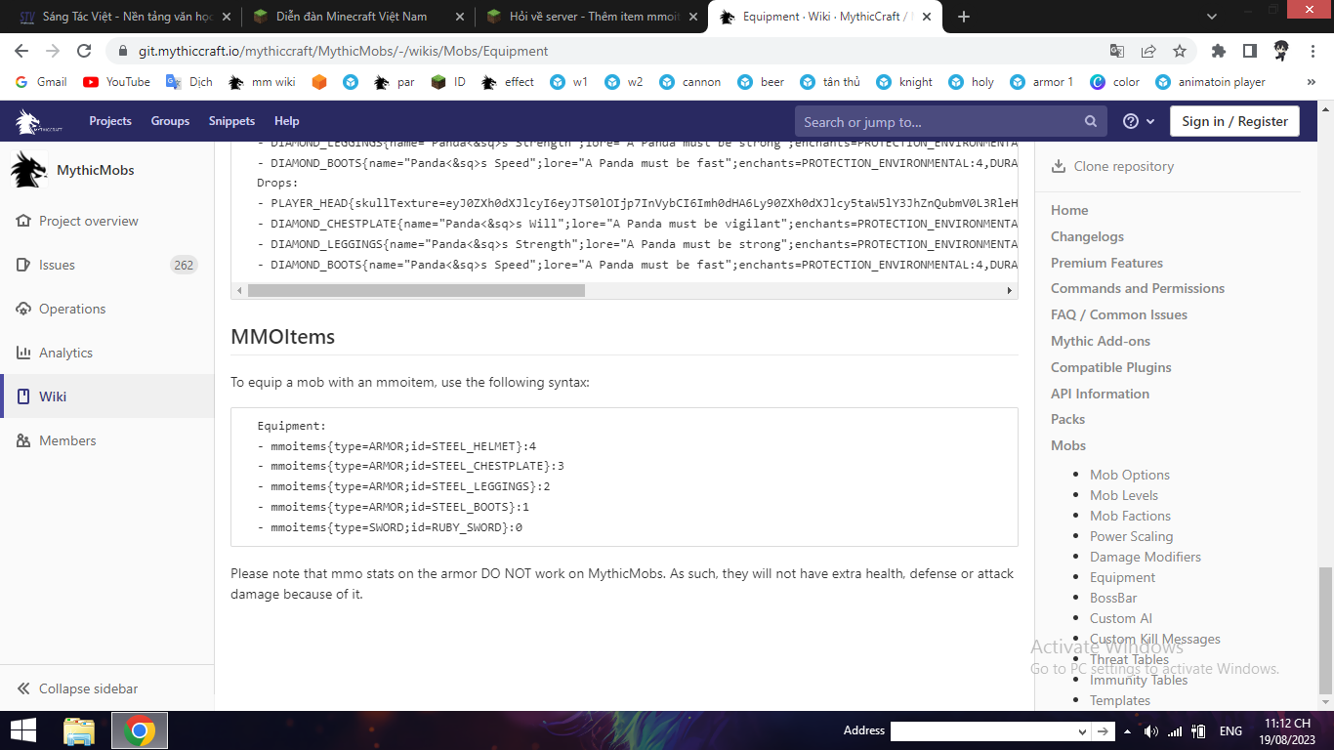The image size is (1334, 750).
Task: Click the page's vertical scrollbar thumb
Action: pos(1325,630)
